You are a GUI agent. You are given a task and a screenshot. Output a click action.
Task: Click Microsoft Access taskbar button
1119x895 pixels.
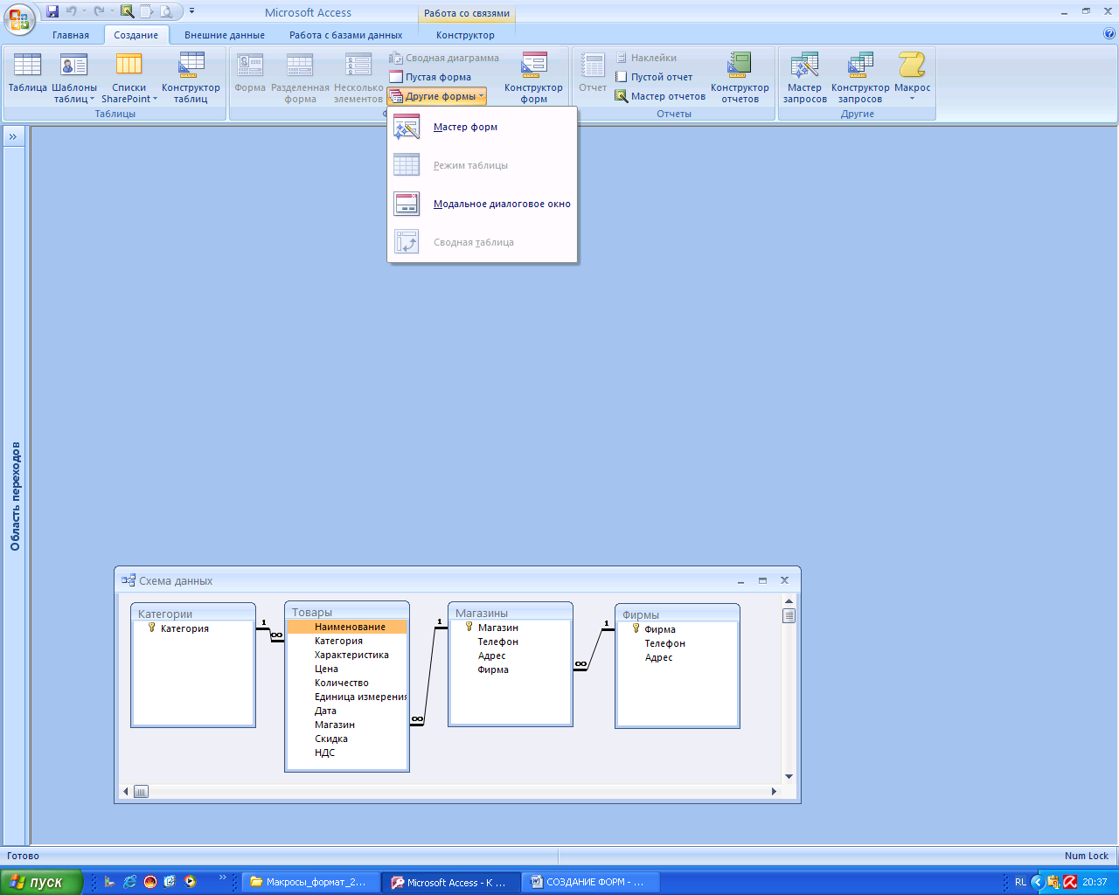click(451, 882)
